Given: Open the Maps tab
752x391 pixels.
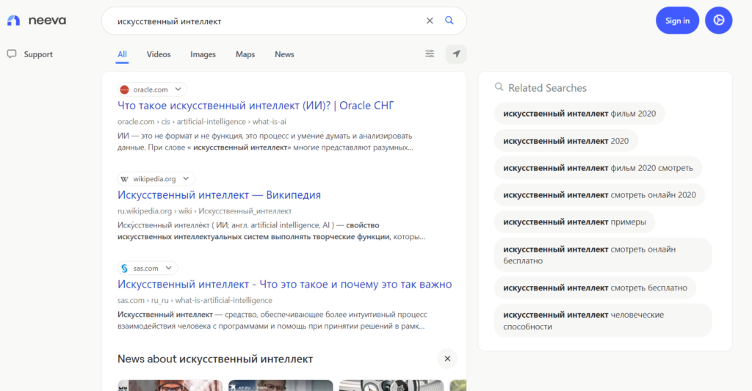Looking at the screenshot, I should coord(245,54).
